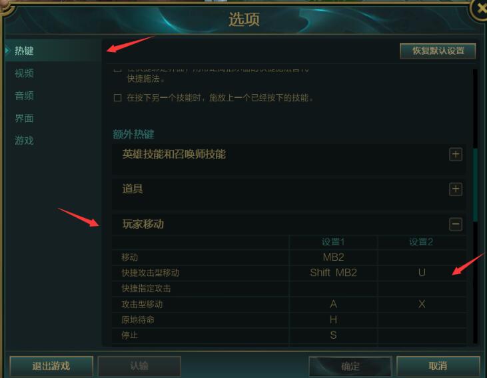
Task: Expand the 道具 section plus icon
Action: click(x=456, y=189)
